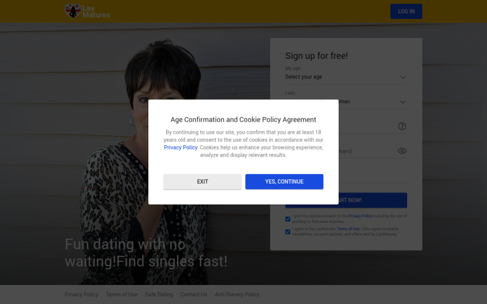The image size is (487, 304).
Task: Open Anti-Slavery Policy footer link
Action: [237, 294]
